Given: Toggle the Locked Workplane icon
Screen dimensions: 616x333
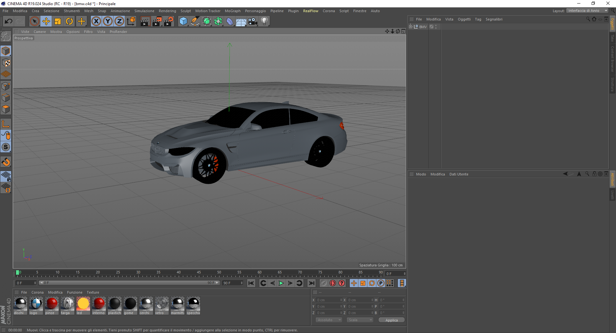Looking at the screenshot, I should click(x=6, y=176).
